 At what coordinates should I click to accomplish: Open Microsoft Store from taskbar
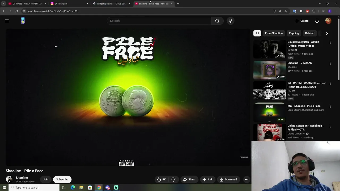click(90, 188)
